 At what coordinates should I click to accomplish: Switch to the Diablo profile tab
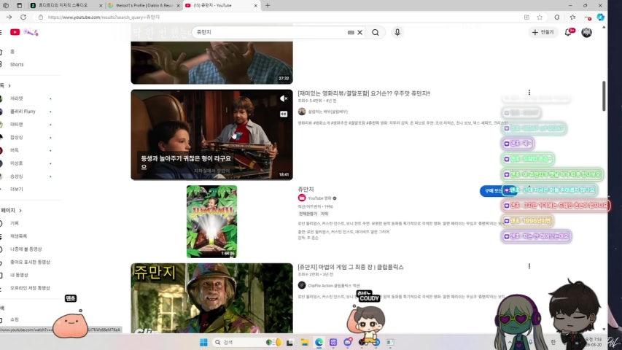point(144,6)
